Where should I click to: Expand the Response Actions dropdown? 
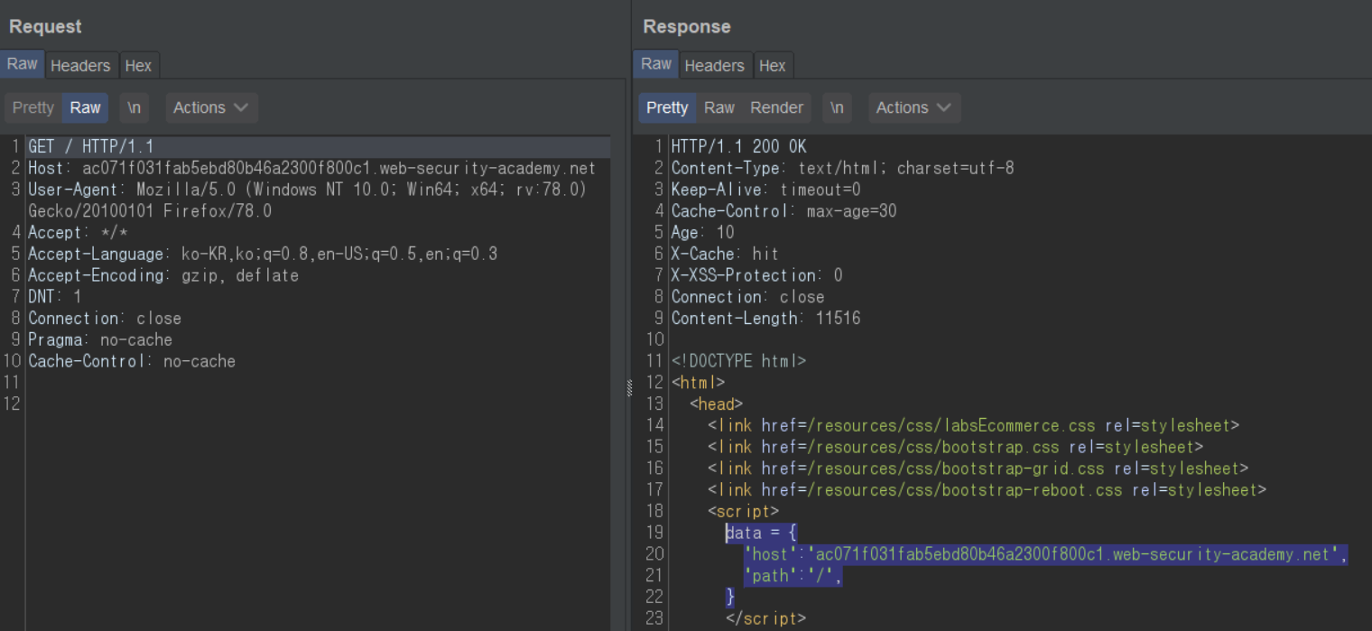click(x=913, y=107)
